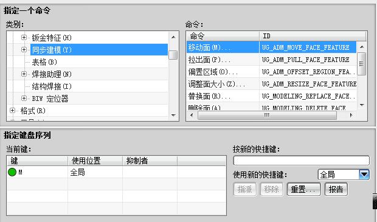Click the green status dot beside M
Screen dimensions: 377x222
coord(12,172)
